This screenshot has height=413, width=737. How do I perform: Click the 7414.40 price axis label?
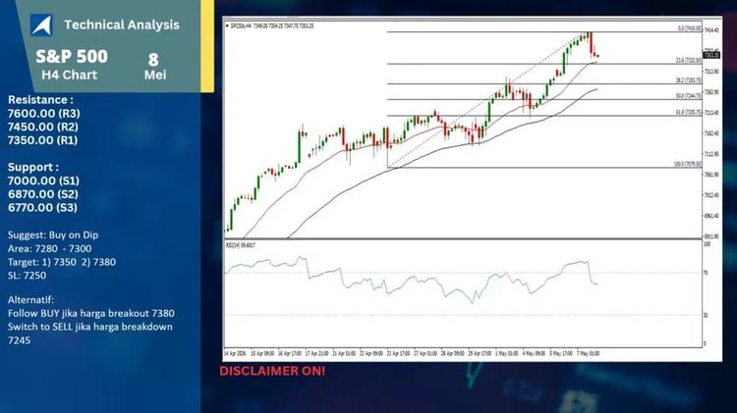click(711, 30)
